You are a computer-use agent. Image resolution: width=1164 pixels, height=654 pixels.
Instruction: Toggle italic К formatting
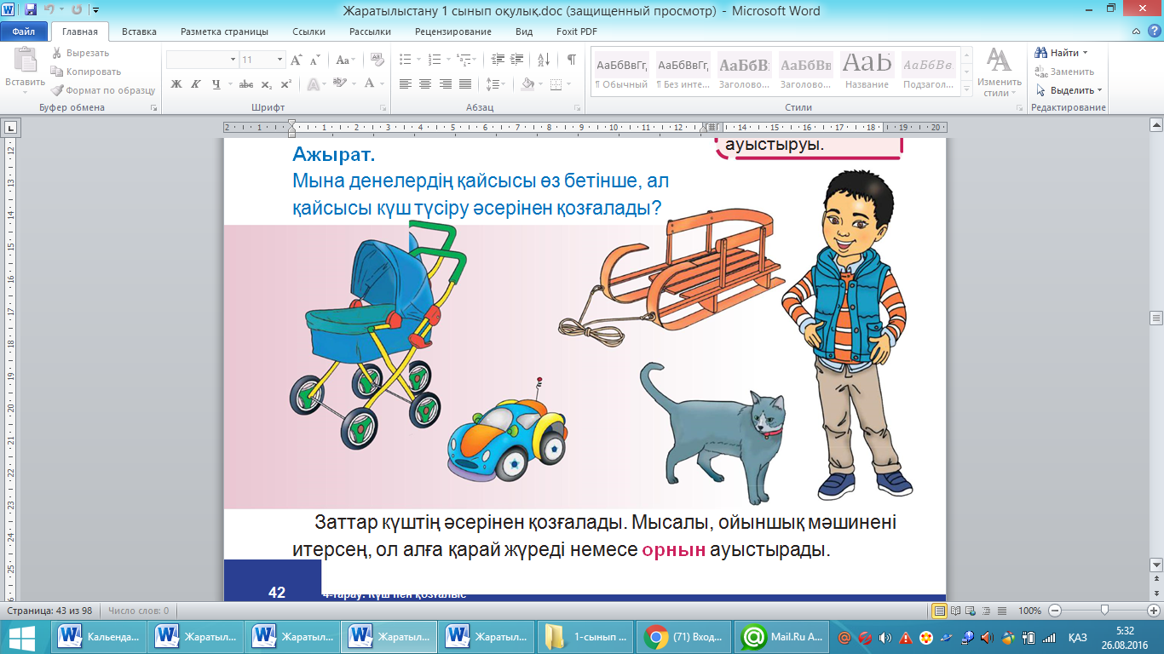[196, 83]
